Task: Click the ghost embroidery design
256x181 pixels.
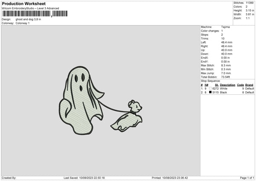Action: [81, 100]
